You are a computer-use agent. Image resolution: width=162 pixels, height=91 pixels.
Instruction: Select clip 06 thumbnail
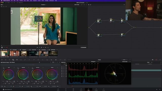(x=53, y=53)
